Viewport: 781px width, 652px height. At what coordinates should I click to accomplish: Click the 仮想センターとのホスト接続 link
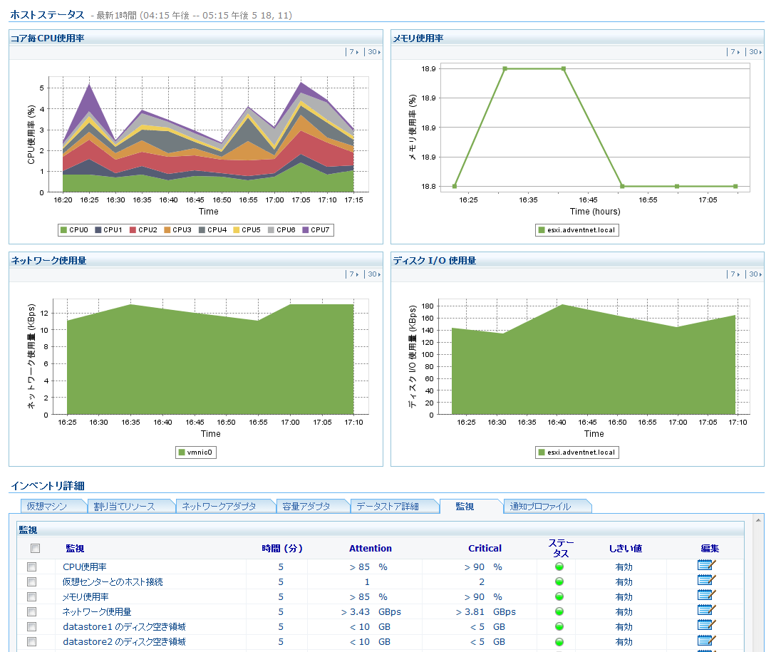point(113,581)
